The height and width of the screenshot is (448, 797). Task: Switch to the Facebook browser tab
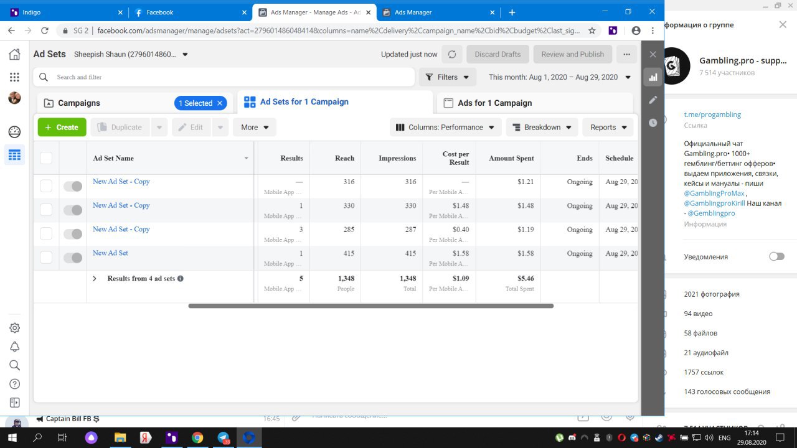(x=189, y=12)
